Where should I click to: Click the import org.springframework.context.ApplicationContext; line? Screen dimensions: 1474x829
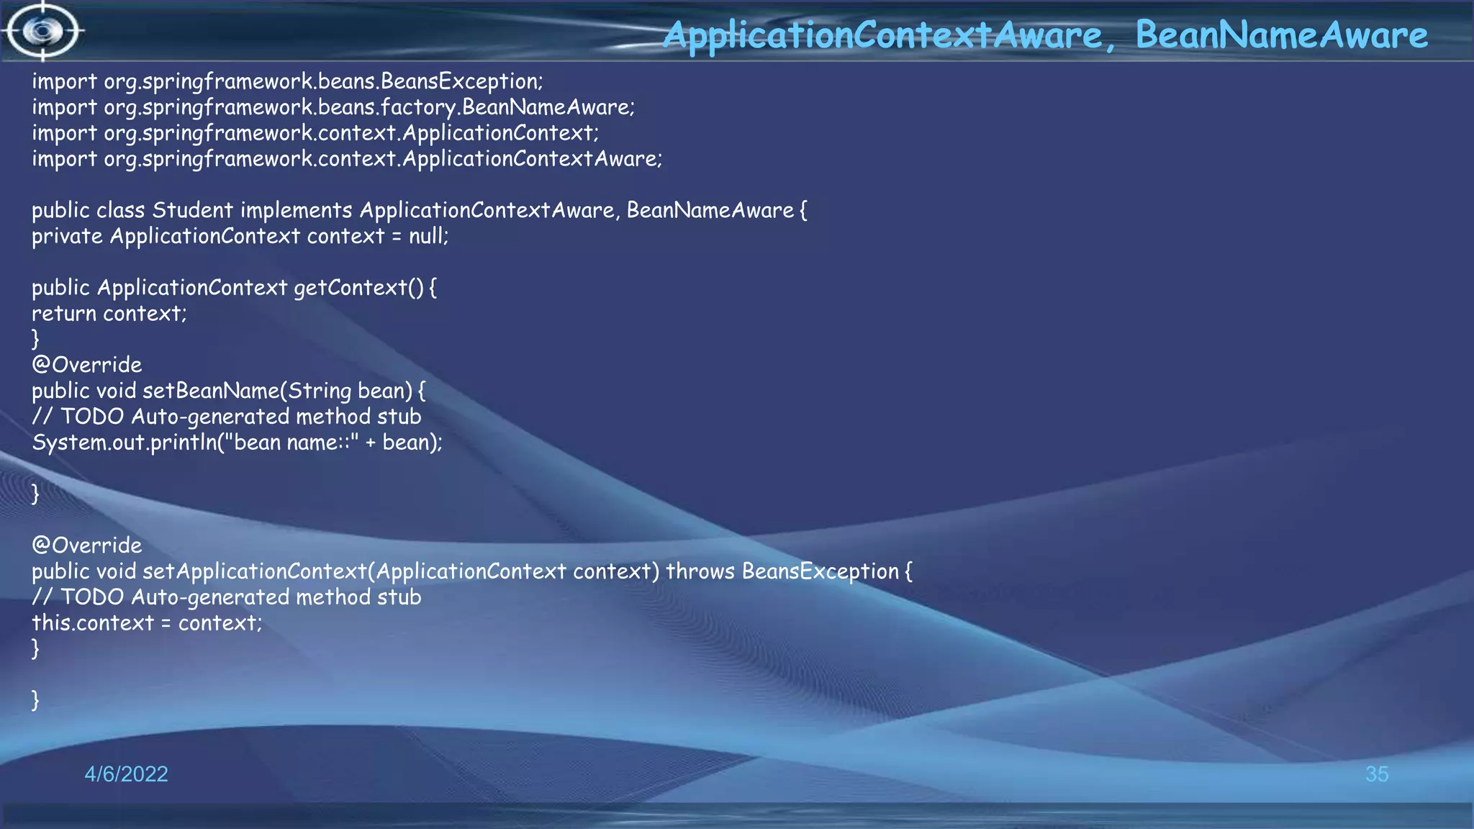click(315, 133)
